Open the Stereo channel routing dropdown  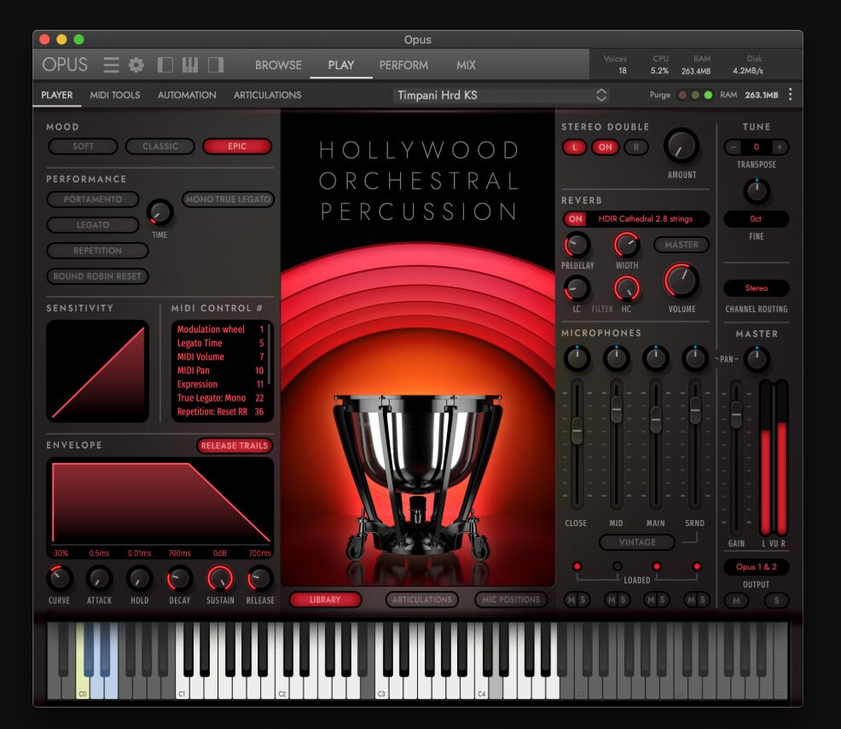pos(756,288)
